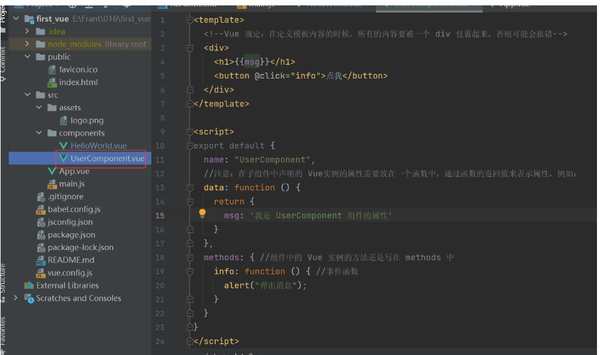603x355 pixels.
Task: Fold the <template> block on line 1
Action: point(190,20)
